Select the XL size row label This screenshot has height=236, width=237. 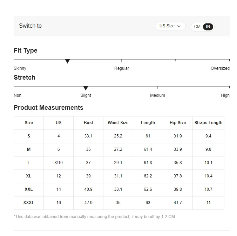click(x=29, y=176)
